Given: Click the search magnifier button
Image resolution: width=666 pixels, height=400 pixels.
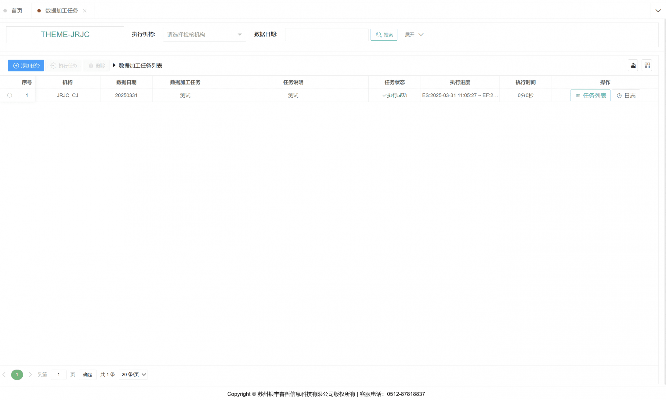Looking at the screenshot, I should pyautogui.click(x=384, y=35).
